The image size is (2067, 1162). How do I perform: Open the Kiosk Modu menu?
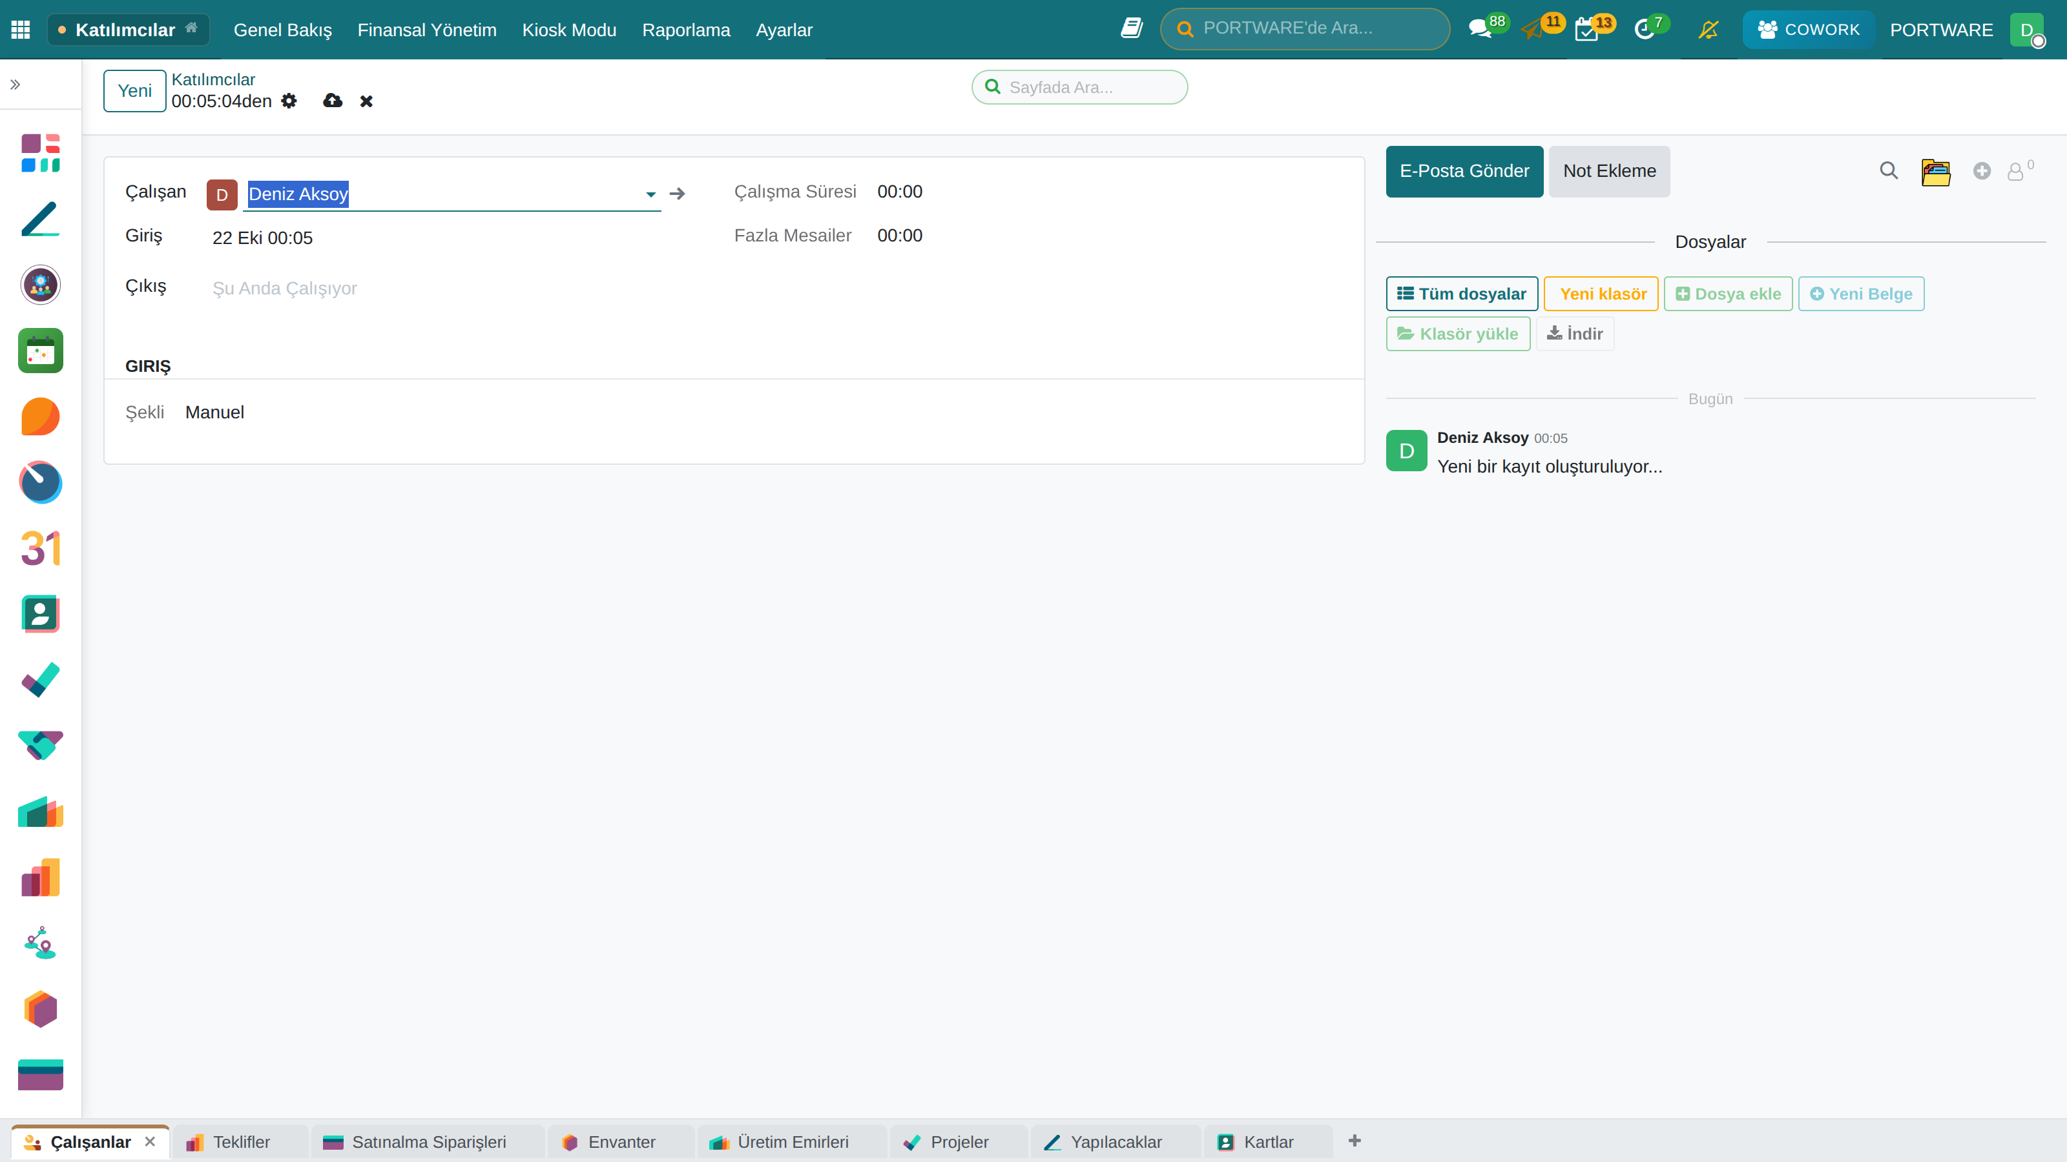(569, 30)
